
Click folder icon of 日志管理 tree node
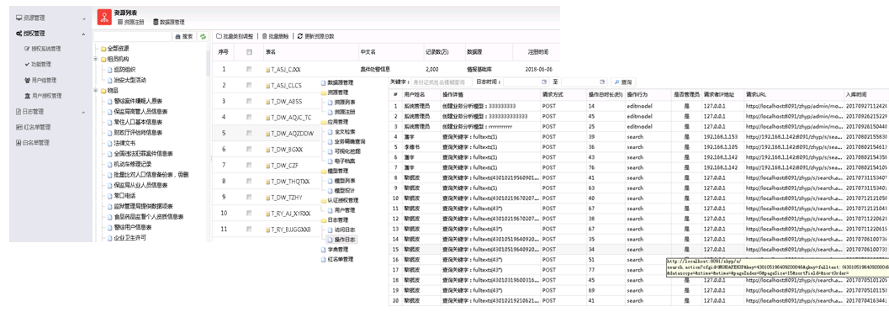click(x=324, y=220)
